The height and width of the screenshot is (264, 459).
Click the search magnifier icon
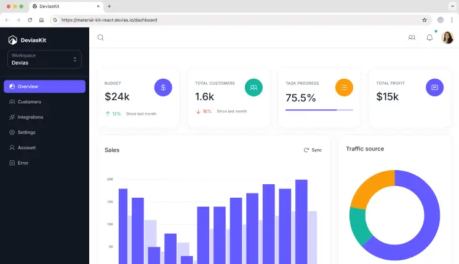[x=101, y=37]
